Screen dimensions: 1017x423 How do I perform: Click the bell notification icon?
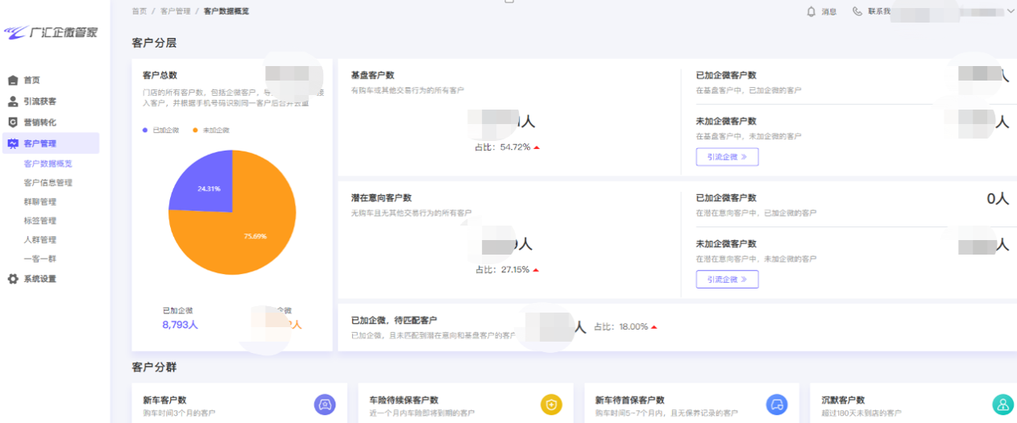812,11
